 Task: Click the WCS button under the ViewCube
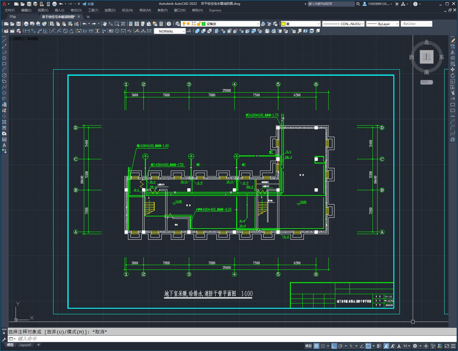coord(427,82)
